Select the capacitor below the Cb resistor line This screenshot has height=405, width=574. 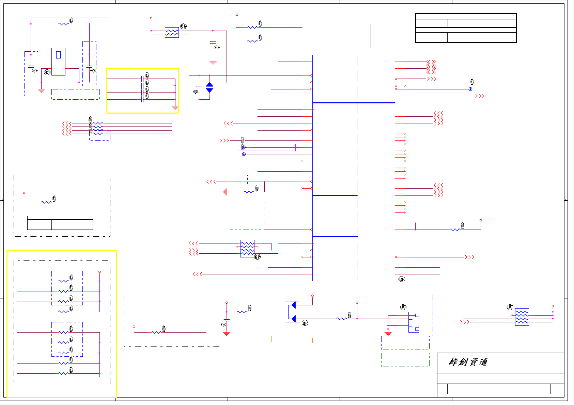(x=213, y=43)
